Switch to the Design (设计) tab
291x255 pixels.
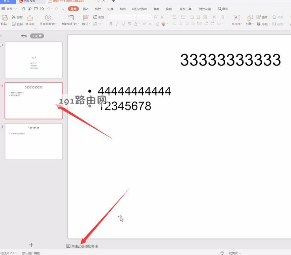click(x=98, y=9)
